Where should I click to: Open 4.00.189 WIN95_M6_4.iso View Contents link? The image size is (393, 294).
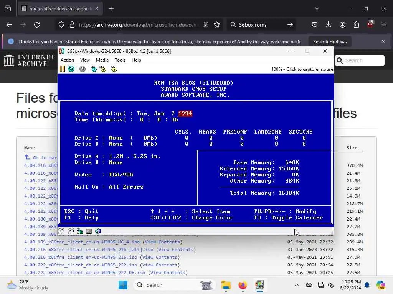click(162, 242)
